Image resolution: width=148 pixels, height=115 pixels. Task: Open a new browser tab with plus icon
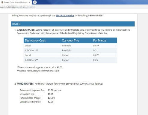[x=35, y=2]
